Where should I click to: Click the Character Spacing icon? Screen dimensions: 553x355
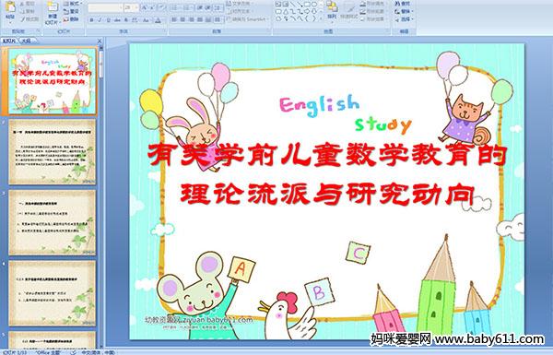tap(135, 20)
